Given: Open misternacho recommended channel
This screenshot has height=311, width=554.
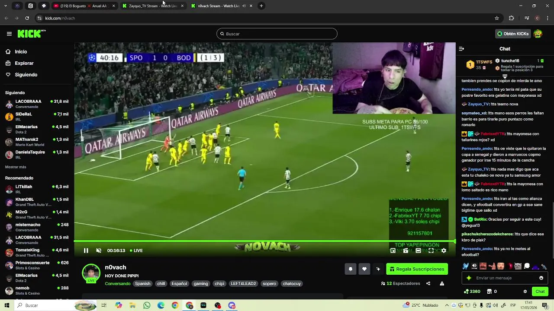Looking at the screenshot, I should 37,227.
